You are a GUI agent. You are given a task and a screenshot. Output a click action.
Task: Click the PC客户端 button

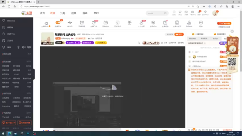coord(224,24)
